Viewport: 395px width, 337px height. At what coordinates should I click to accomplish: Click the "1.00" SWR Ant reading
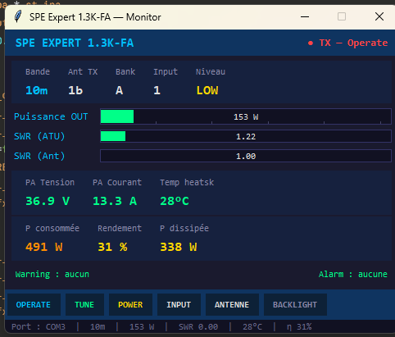pos(246,157)
